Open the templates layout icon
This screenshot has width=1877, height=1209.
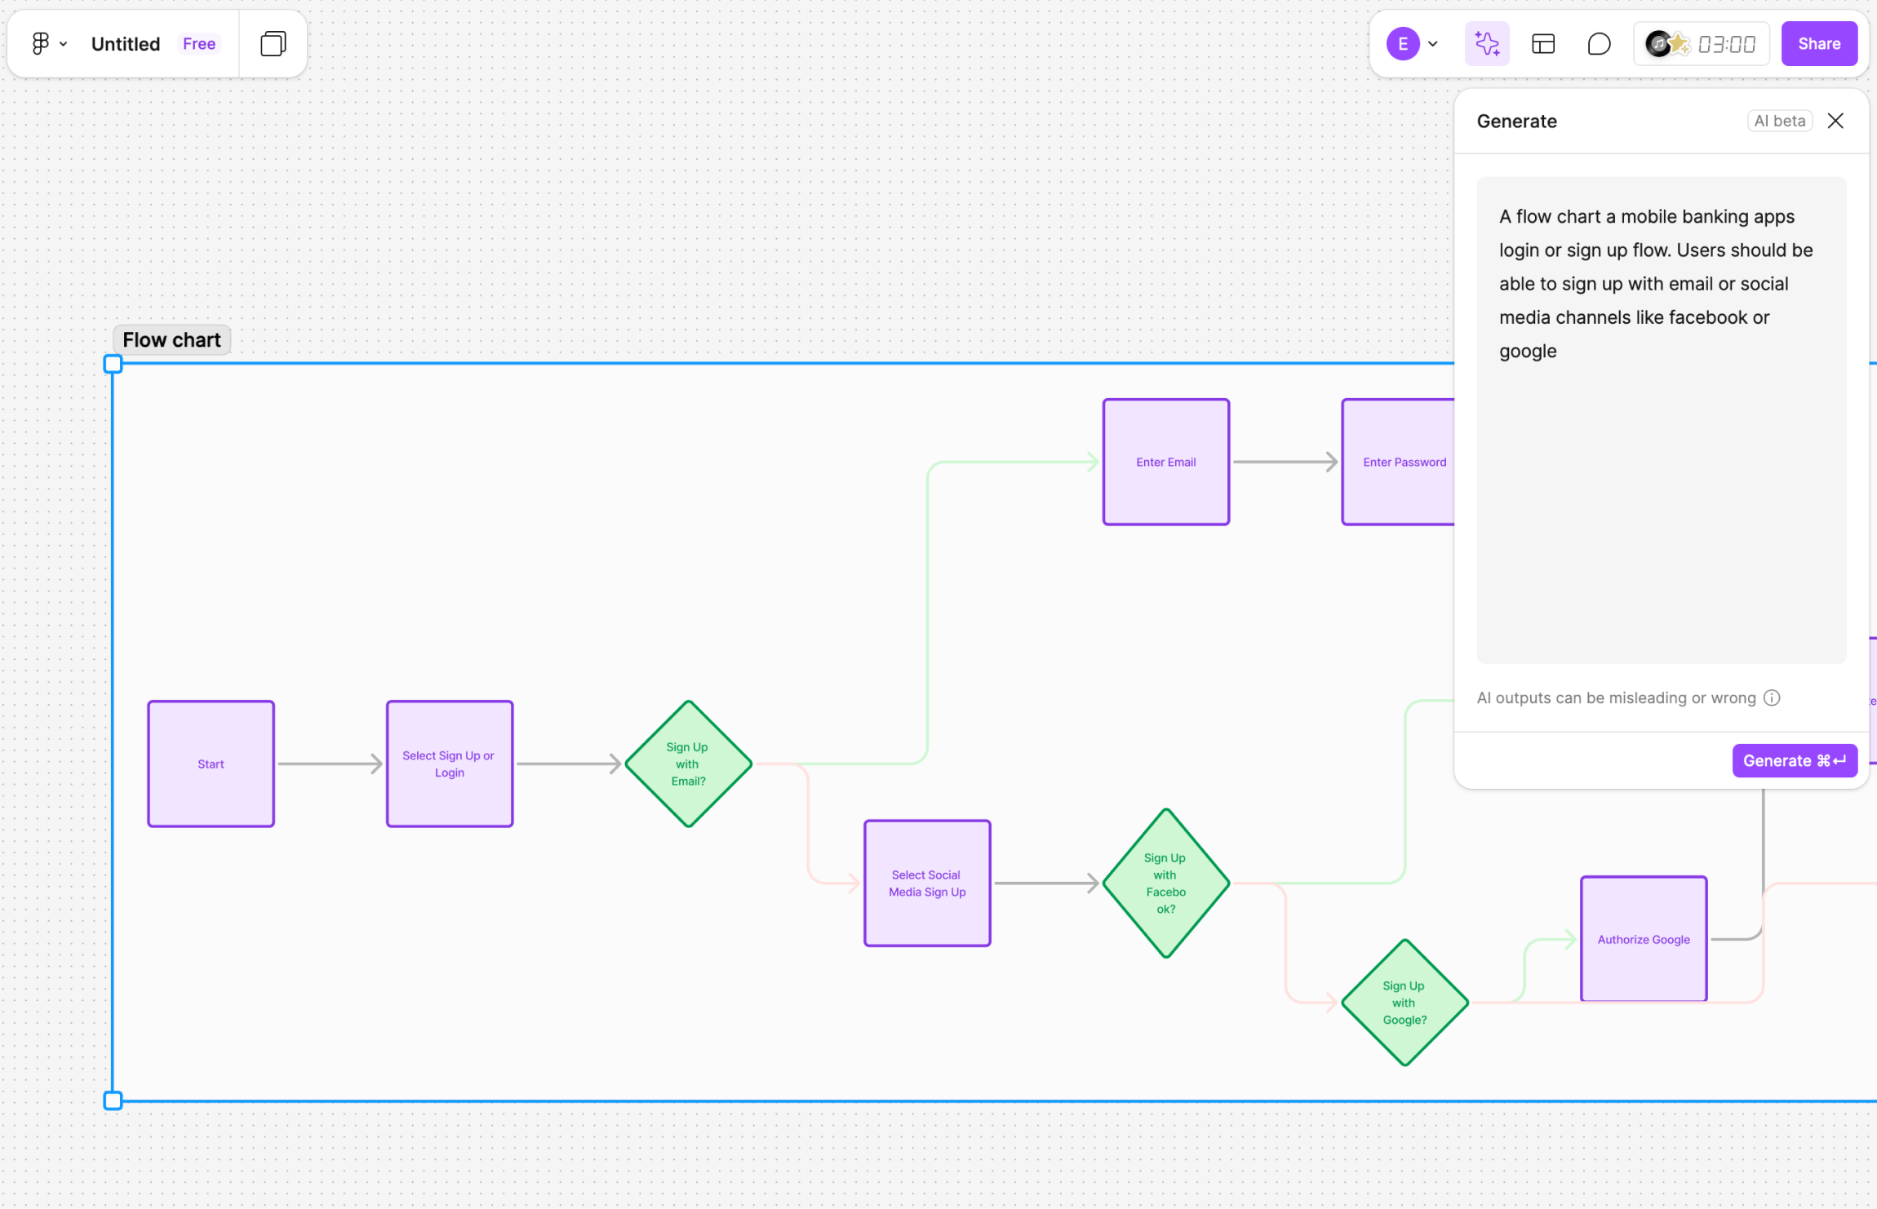pos(1543,44)
